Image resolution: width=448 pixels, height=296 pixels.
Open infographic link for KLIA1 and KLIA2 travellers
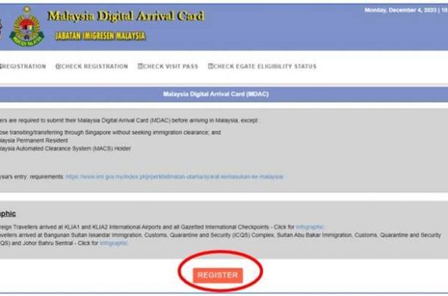point(310,227)
